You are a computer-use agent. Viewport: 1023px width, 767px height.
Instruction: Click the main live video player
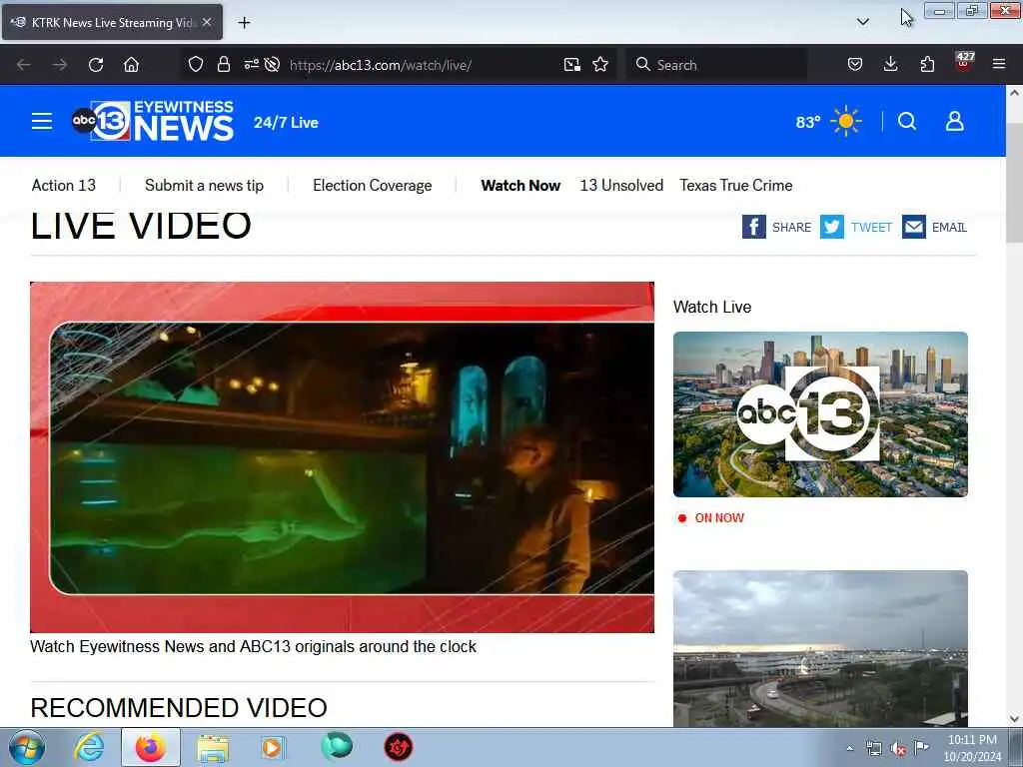[342, 457]
